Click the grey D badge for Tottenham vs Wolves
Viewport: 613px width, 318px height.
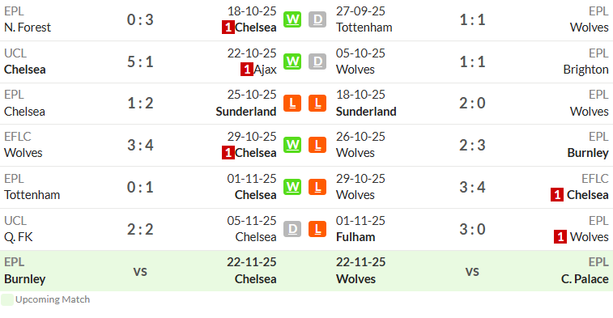[x=317, y=19]
